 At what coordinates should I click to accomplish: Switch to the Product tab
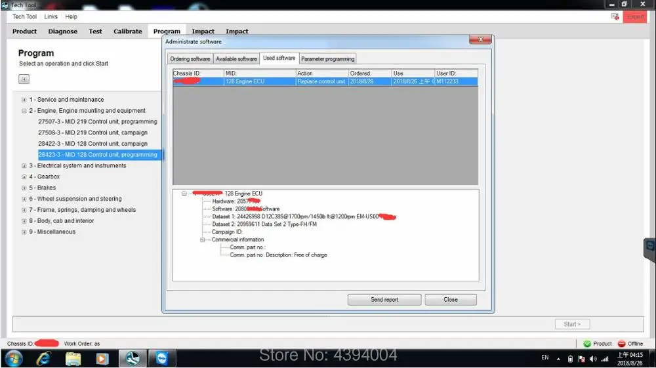[24, 31]
